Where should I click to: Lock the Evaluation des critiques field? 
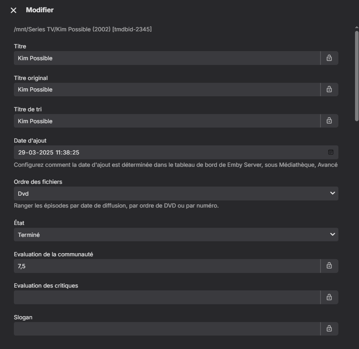click(x=329, y=297)
